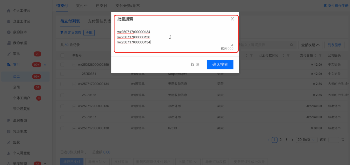Image resolution: width=350 pixels, height=165 pixels.
Task: Switch to the 支付失败/异常 tab
Action: (128, 5)
